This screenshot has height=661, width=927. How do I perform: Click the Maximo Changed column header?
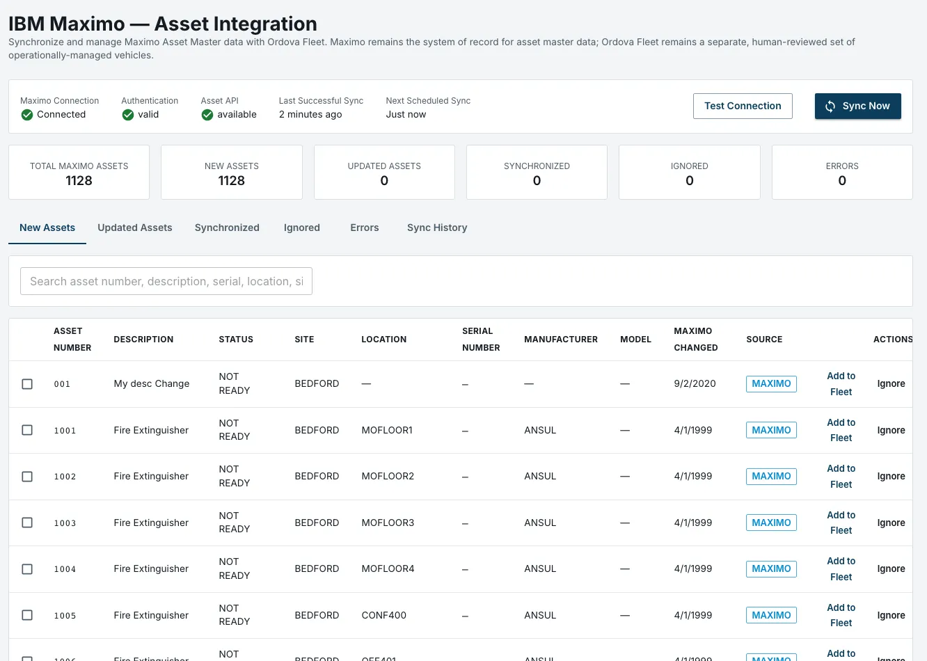click(696, 340)
